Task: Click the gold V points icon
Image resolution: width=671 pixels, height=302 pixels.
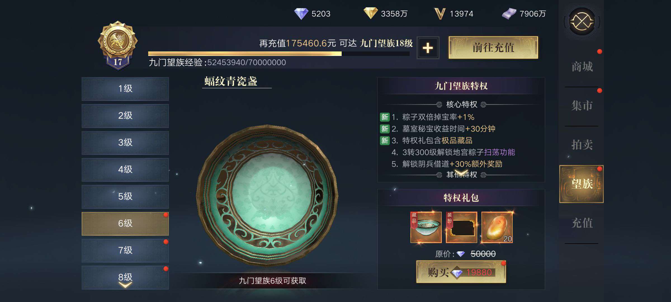Action: [440, 14]
